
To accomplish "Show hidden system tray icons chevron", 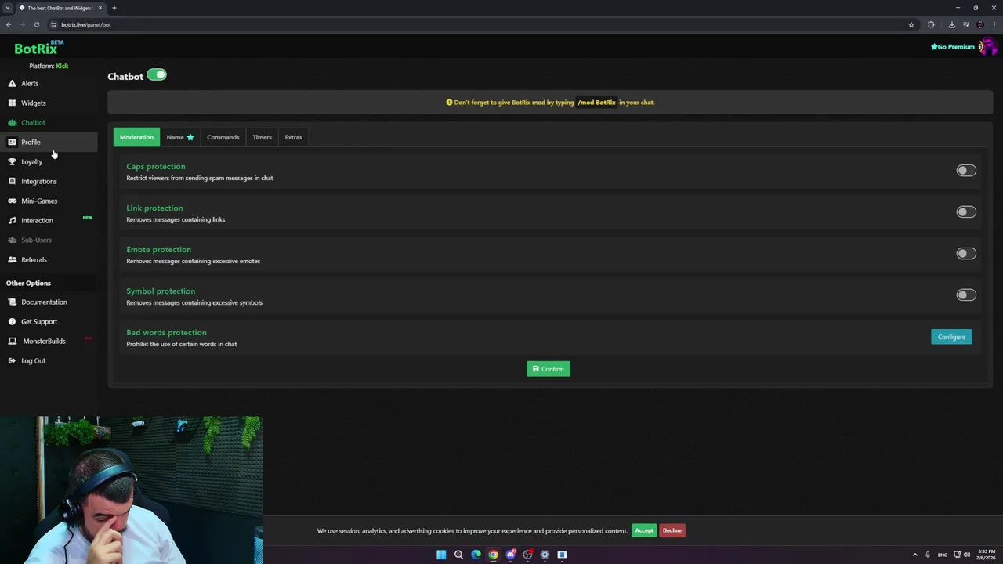I will [914, 555].
